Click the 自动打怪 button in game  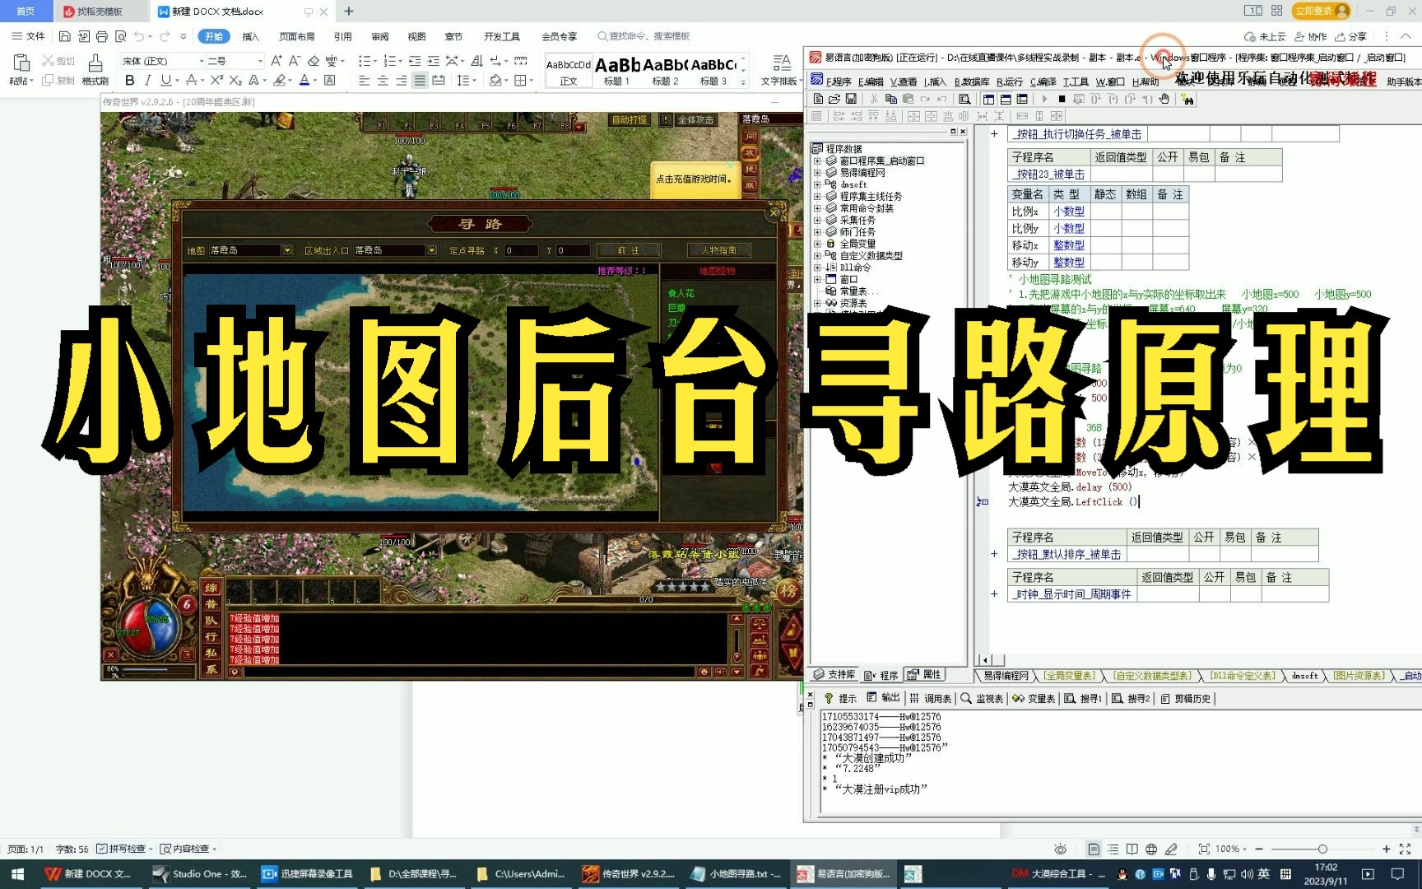pos(630,120)
